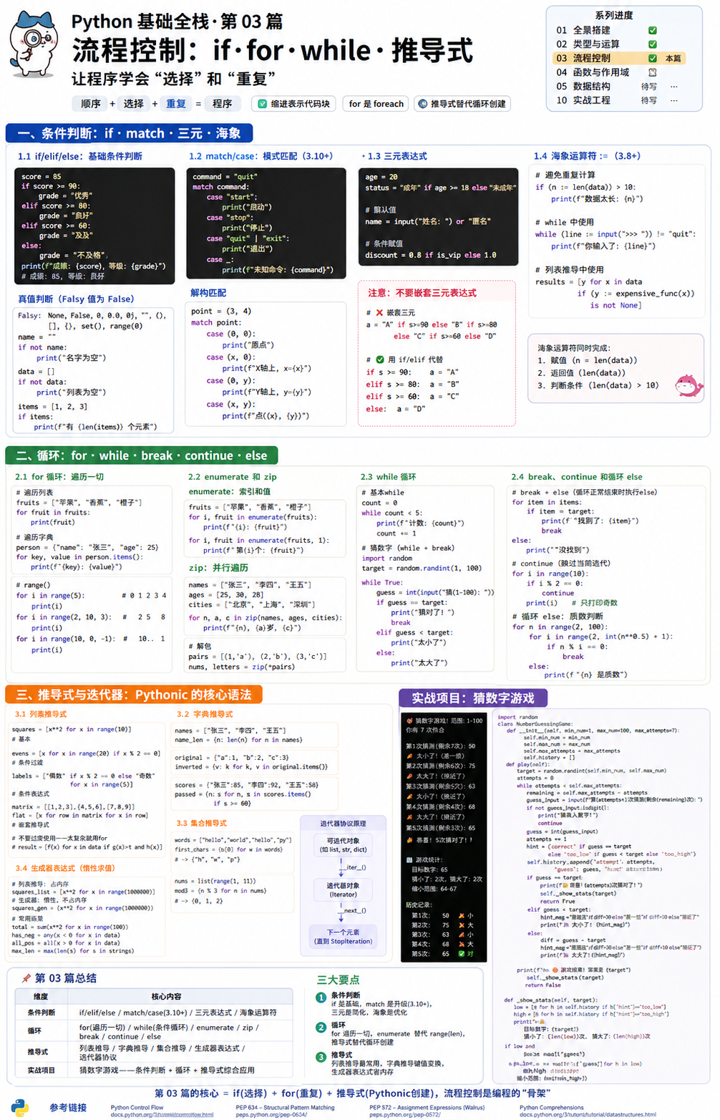Click the pin icon beside 第 03 篇总结
Viewport: 720px width, 1120px height.
coord(26,977)
